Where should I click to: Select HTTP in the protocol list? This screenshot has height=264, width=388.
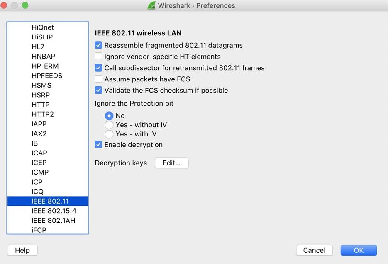coord(41,105)
